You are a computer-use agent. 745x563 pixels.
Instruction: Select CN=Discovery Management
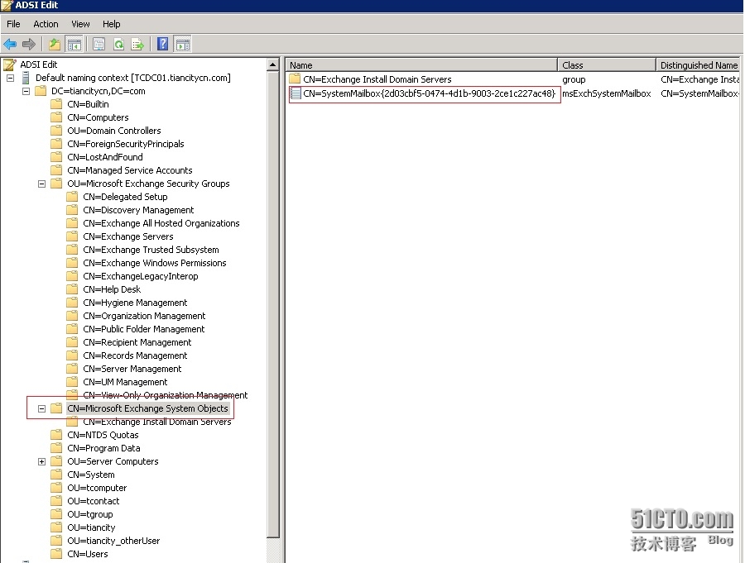pos(138,210)
